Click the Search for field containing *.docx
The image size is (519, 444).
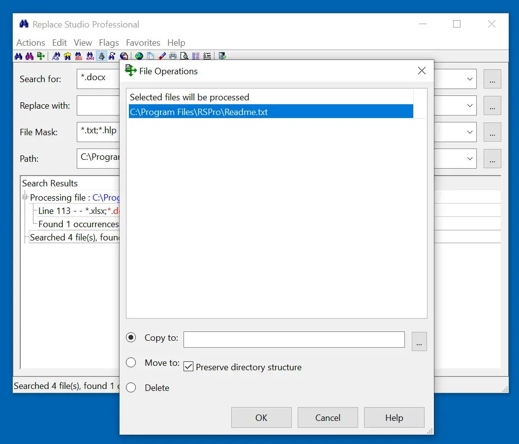click(x=98, y=79)
